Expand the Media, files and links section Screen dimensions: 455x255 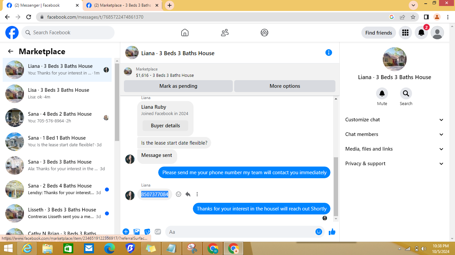394,149
